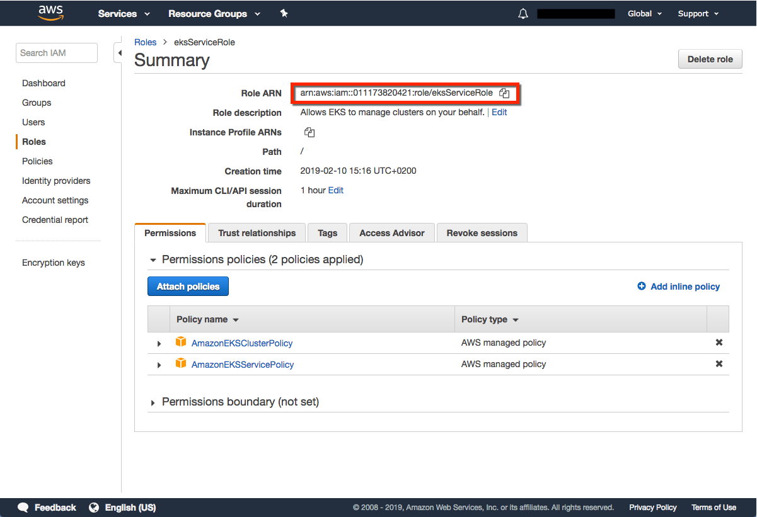Open the notifications bell icon

(523, 14)
